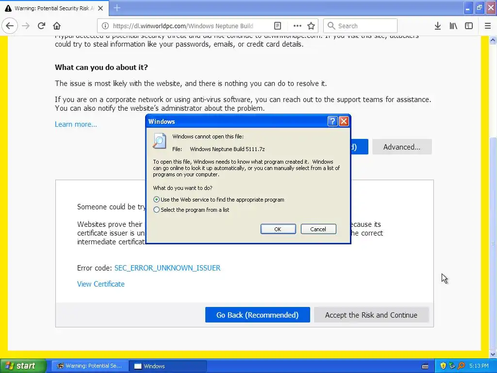Click the security shield tray icon
497x373 pixels.
443,366
